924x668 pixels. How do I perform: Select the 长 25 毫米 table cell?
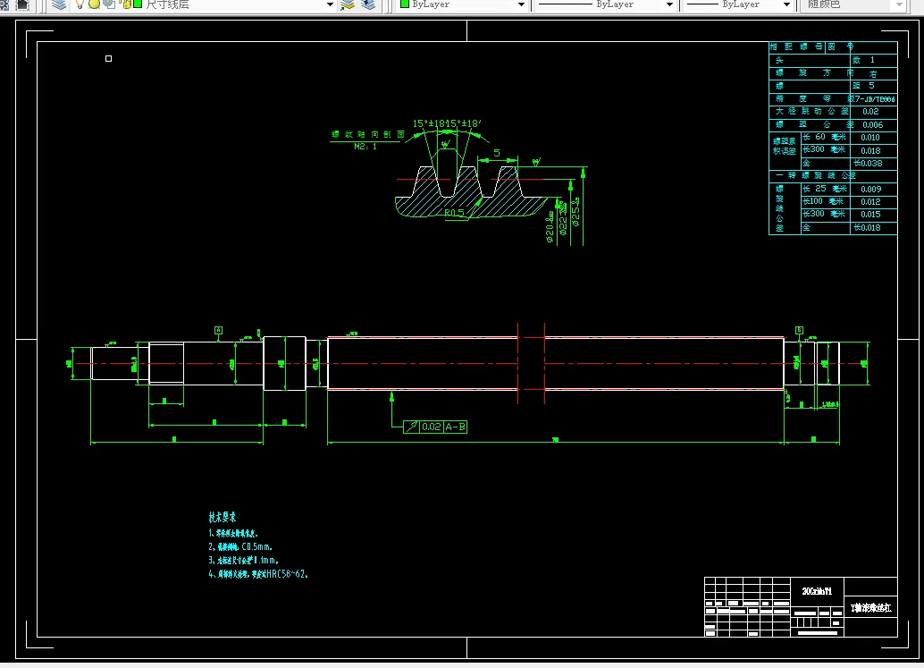[825, 189]
